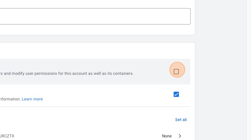Click the right-pointing arrow icon in container row
This screenshot has height=140, width=251.
180,136
